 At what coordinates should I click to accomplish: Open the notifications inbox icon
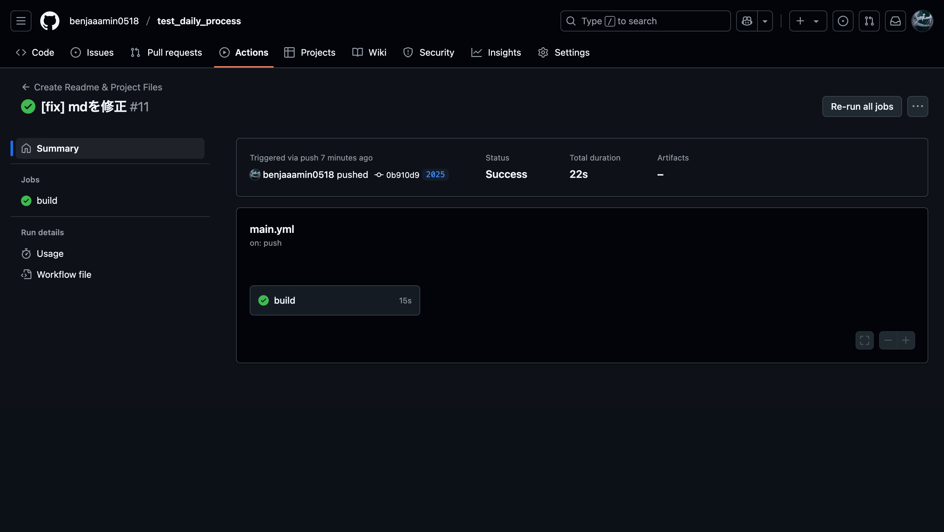pyautogui.click(x=895, y=21)
